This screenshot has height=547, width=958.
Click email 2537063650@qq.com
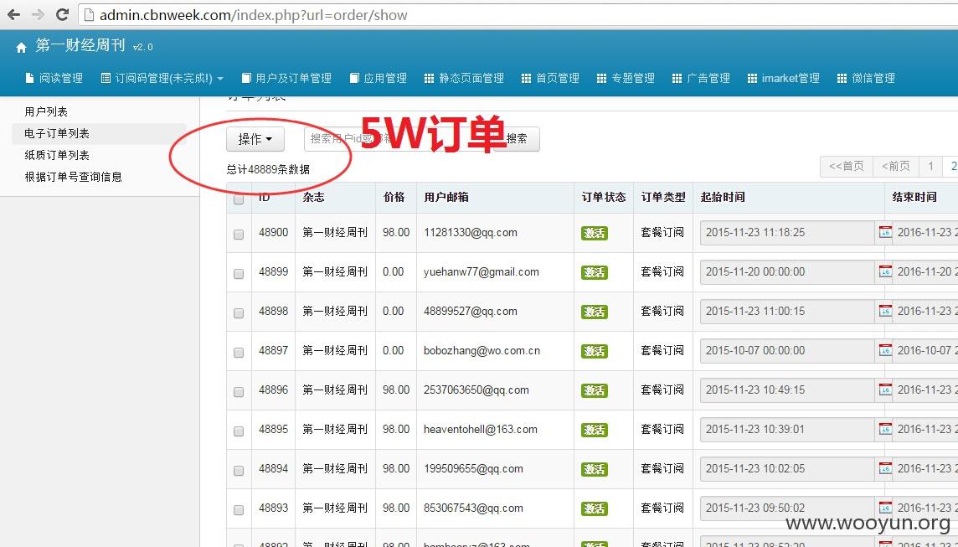[x=476, y=390]
